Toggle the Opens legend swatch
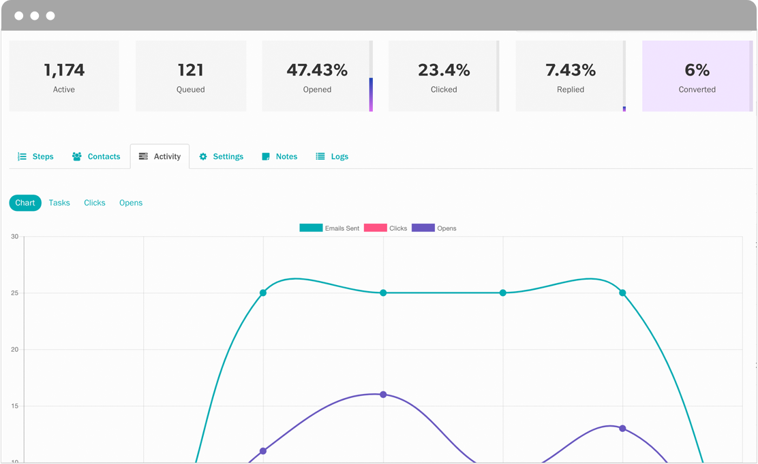 click(x=423, y=228)
